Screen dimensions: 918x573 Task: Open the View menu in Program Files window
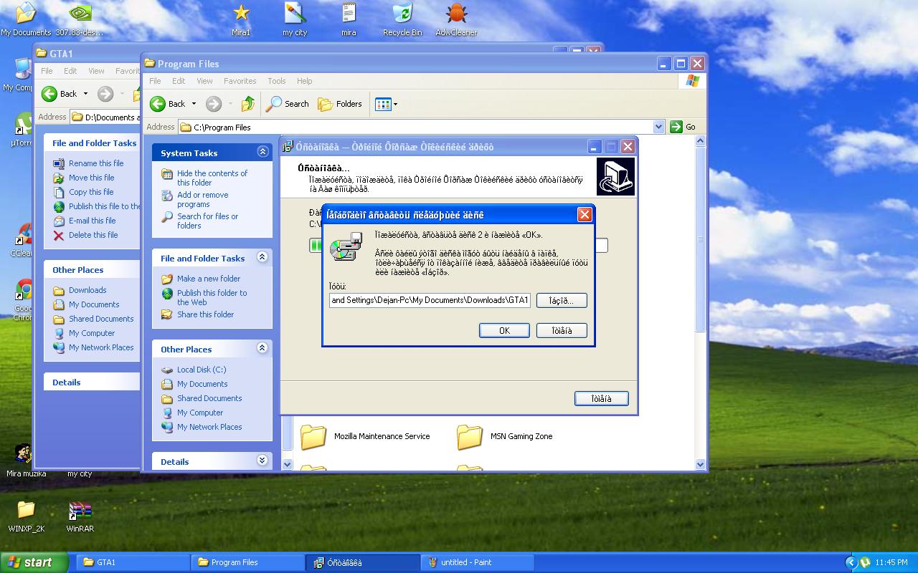pos(204,81)
